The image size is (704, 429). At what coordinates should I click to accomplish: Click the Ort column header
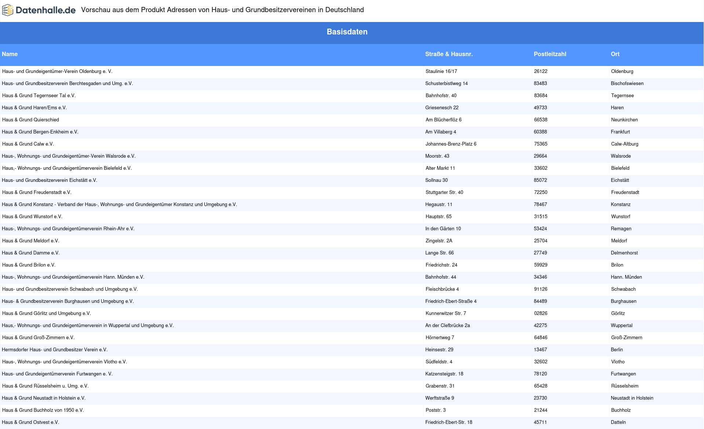pos(615,54)
